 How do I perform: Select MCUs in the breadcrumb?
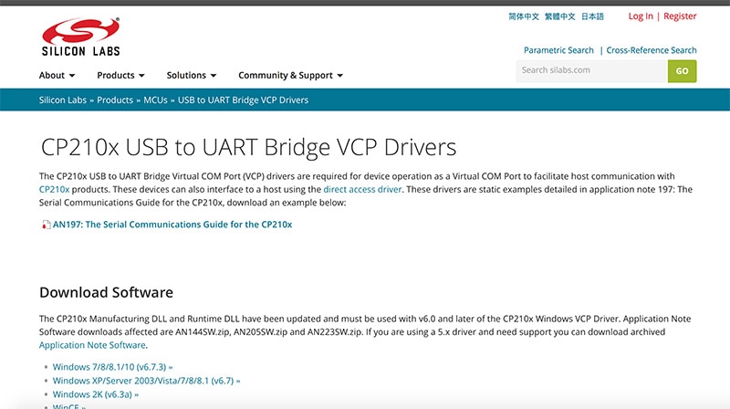[x=155, y=100]
